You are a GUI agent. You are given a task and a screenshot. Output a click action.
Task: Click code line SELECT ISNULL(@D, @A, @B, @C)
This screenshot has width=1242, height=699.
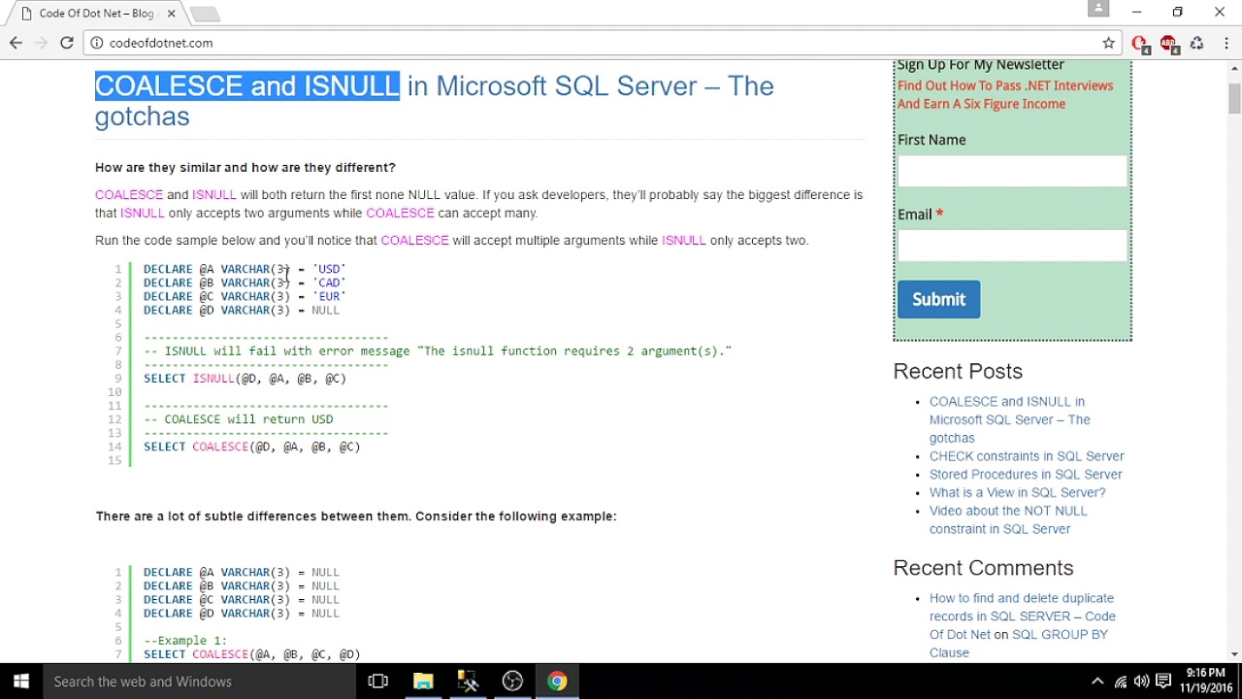click(x=245, y=379)
